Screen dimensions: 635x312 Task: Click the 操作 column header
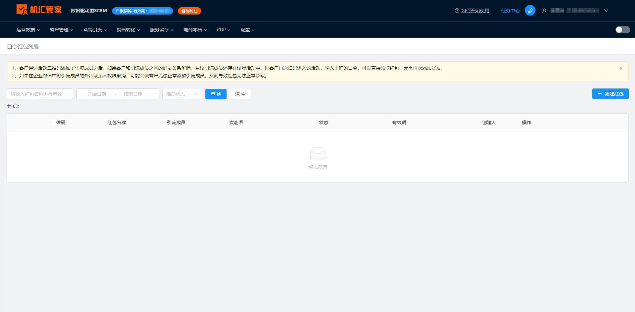527,122
